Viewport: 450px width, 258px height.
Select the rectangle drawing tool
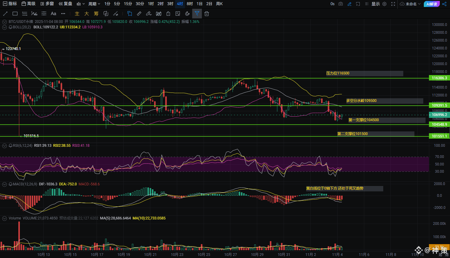point(15,14)
